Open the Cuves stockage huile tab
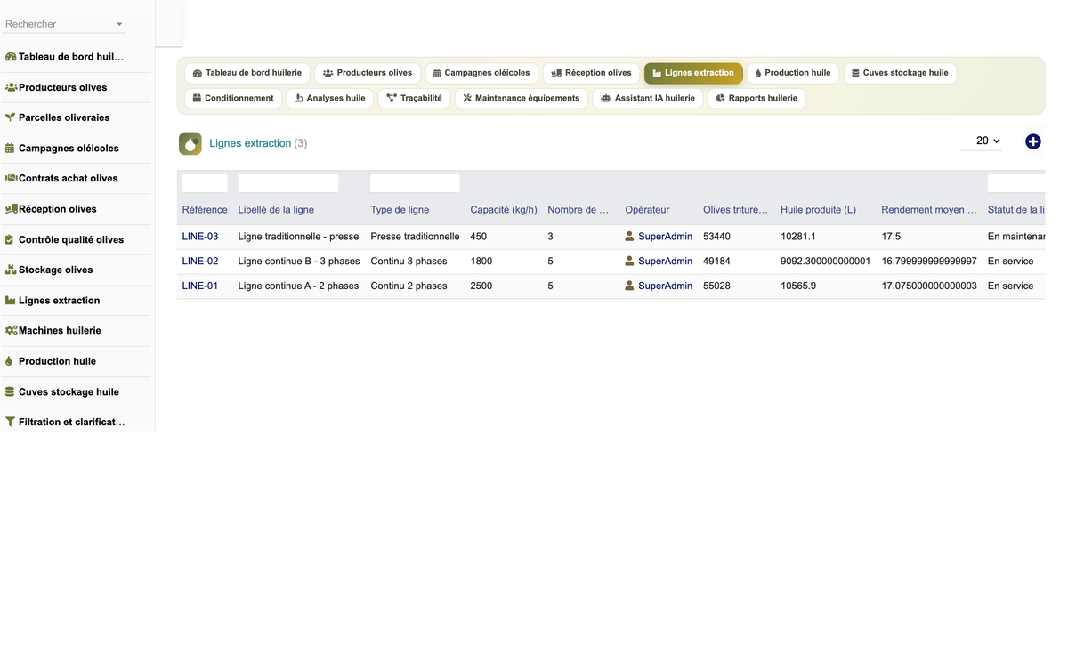The width and height of the screenshot is (1068, 661). tap(900, 73)
